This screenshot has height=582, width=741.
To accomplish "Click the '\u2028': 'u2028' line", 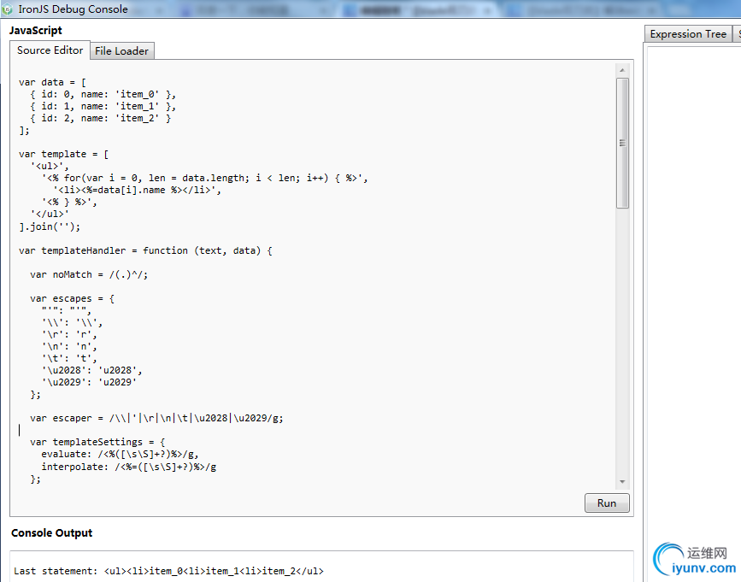I will [x=91, y=370].
